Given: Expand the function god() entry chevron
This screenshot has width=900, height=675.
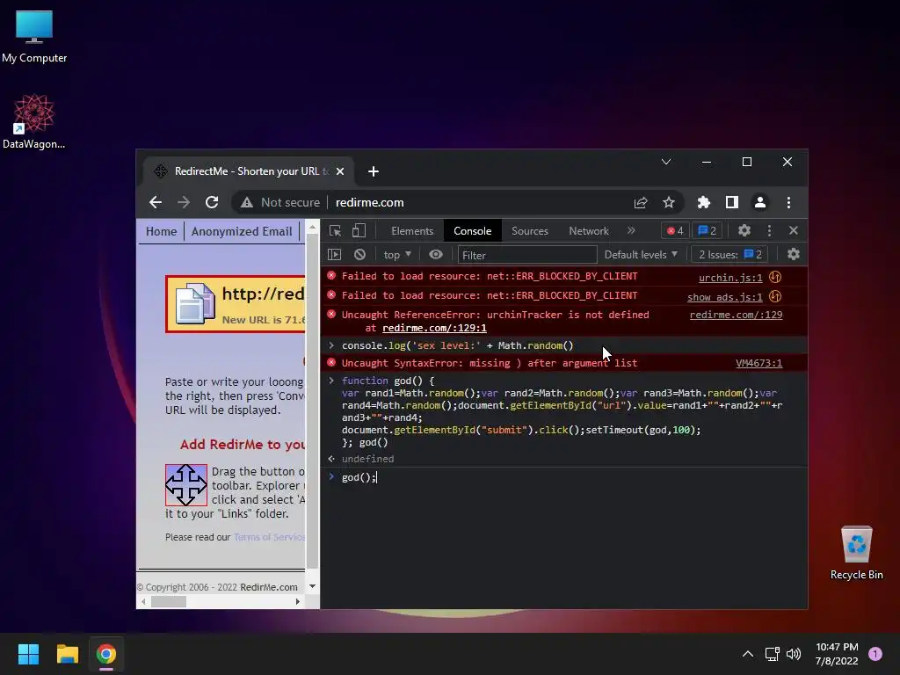Looking at the screenshot, I should tap(331, 380).
